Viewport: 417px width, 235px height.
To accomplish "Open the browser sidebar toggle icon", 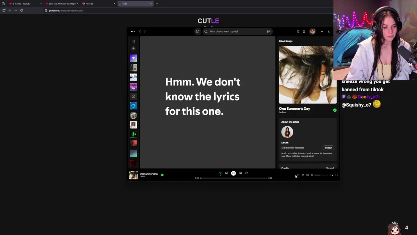I will pyautogui.click(x=4, y=10).
